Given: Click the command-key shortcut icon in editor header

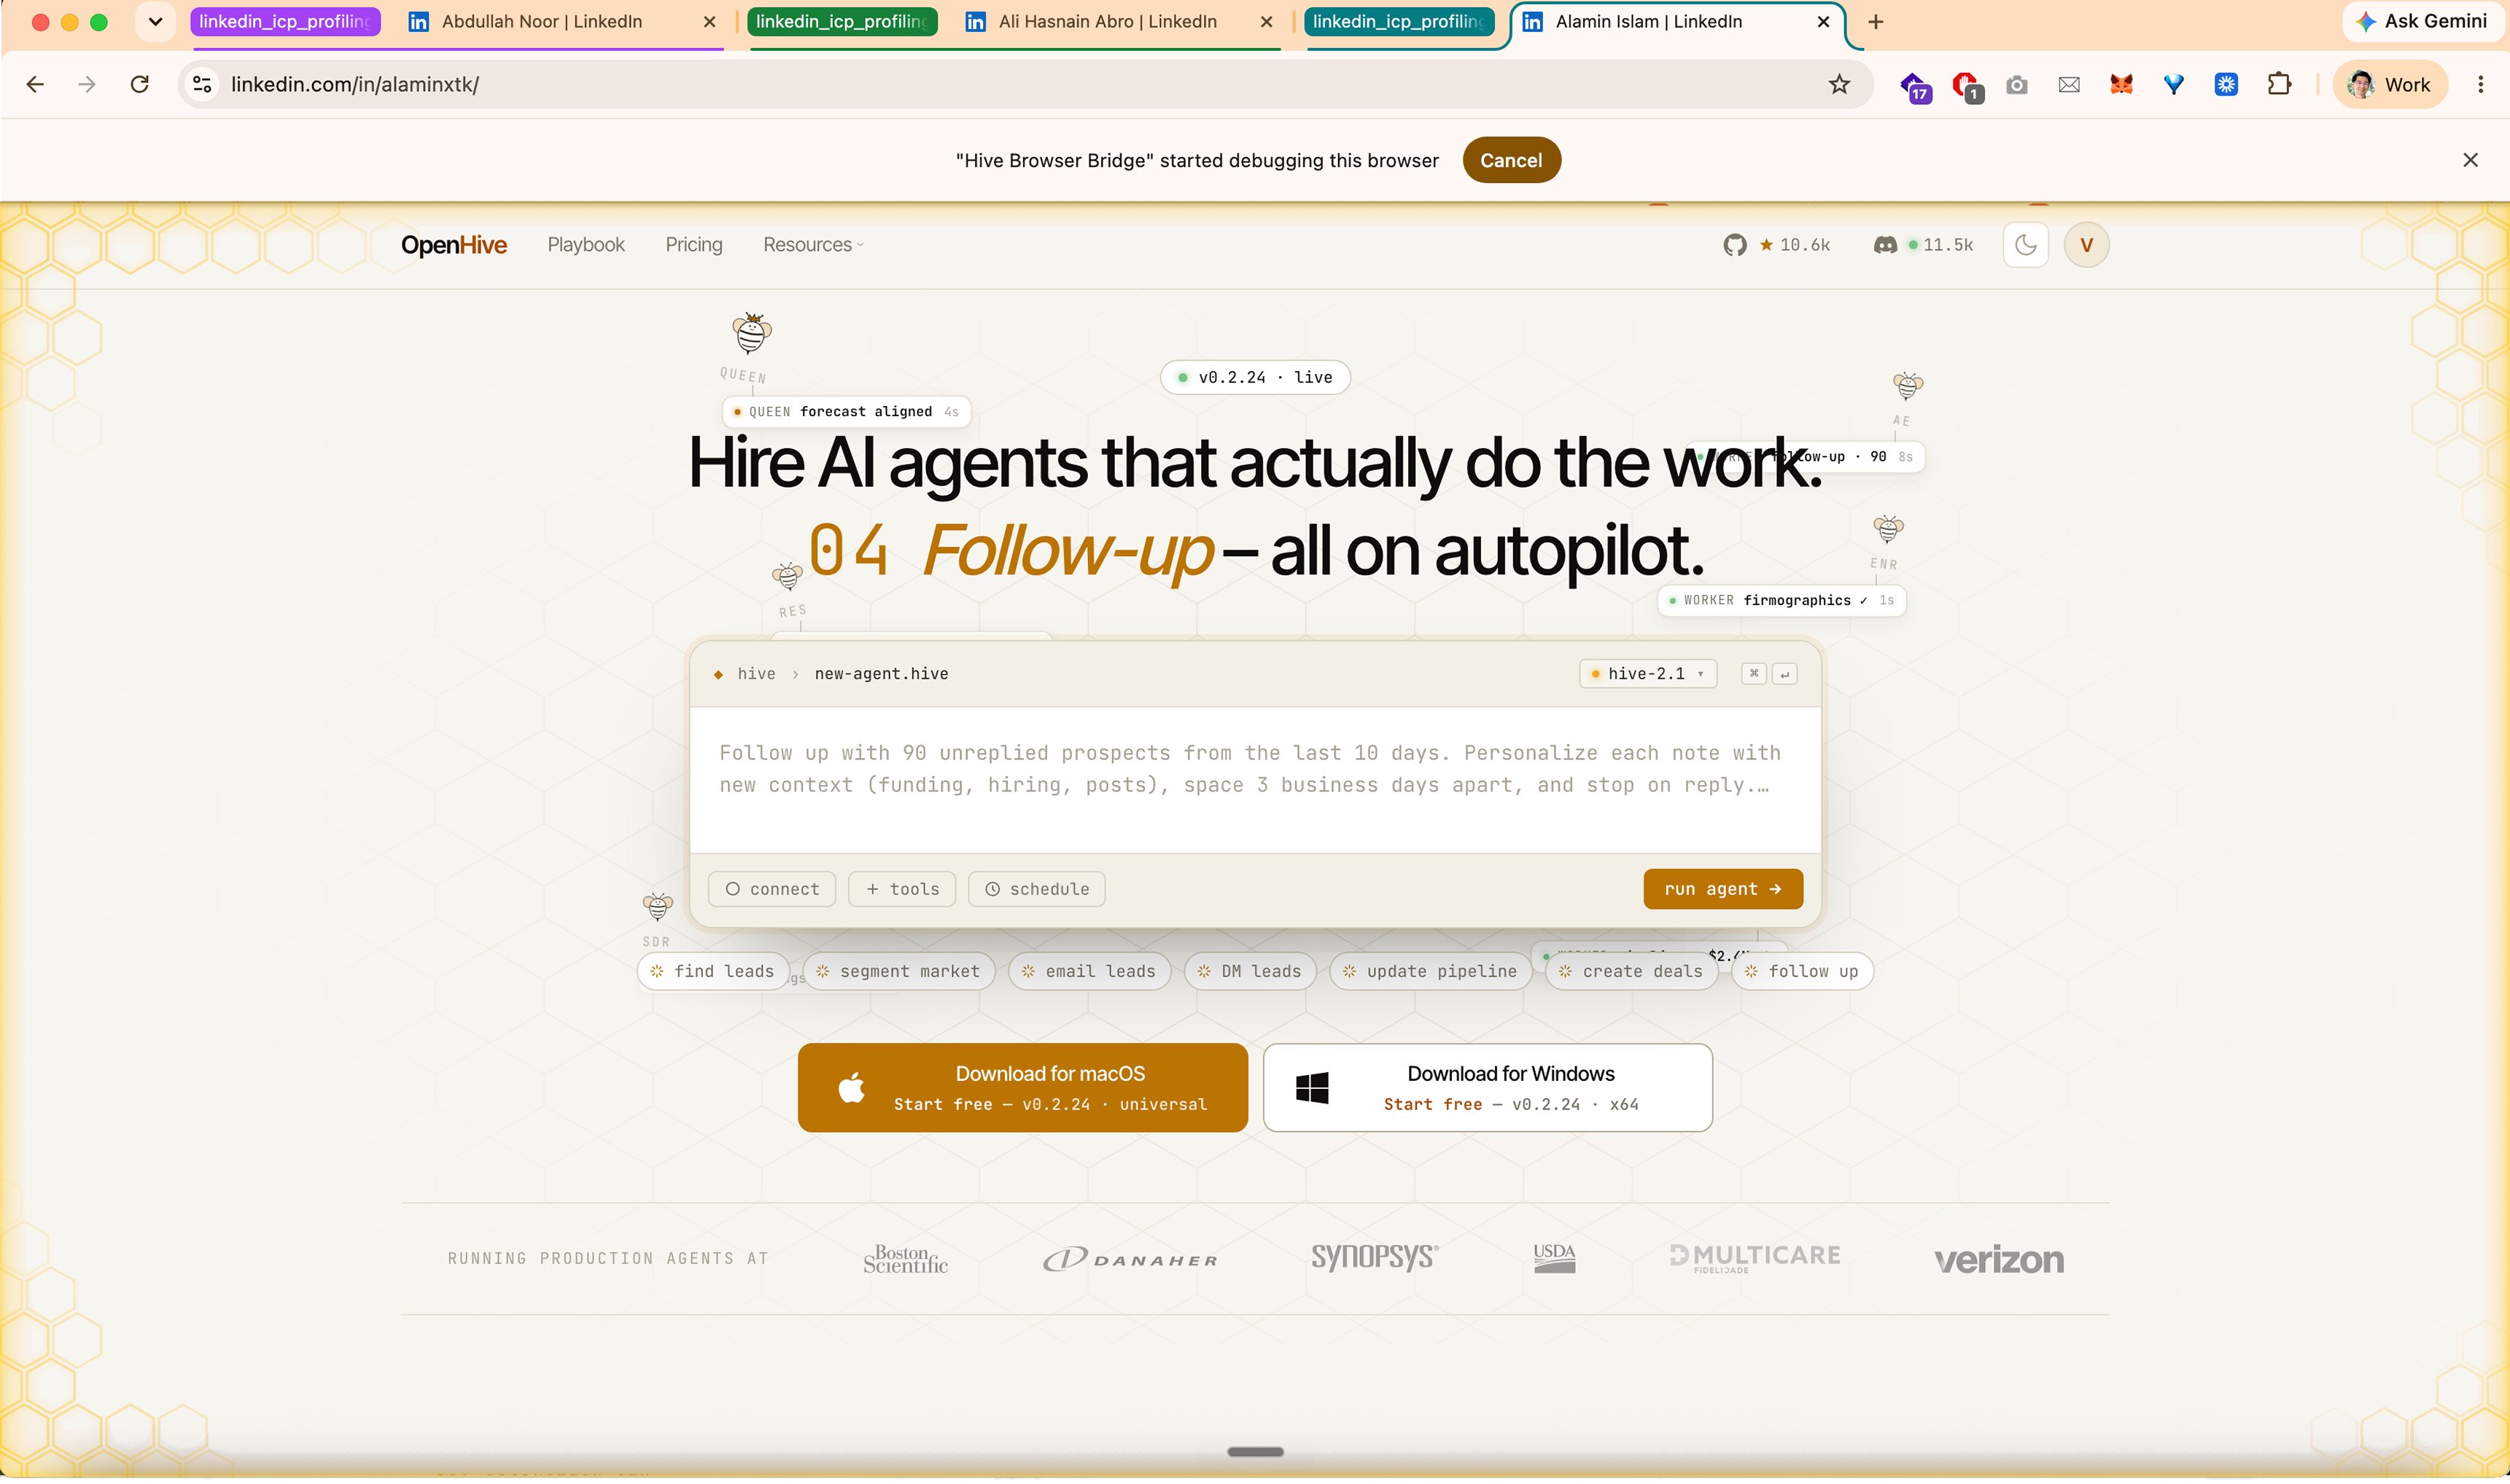Looking at the screenshot, I should [x=1753, y=674].
